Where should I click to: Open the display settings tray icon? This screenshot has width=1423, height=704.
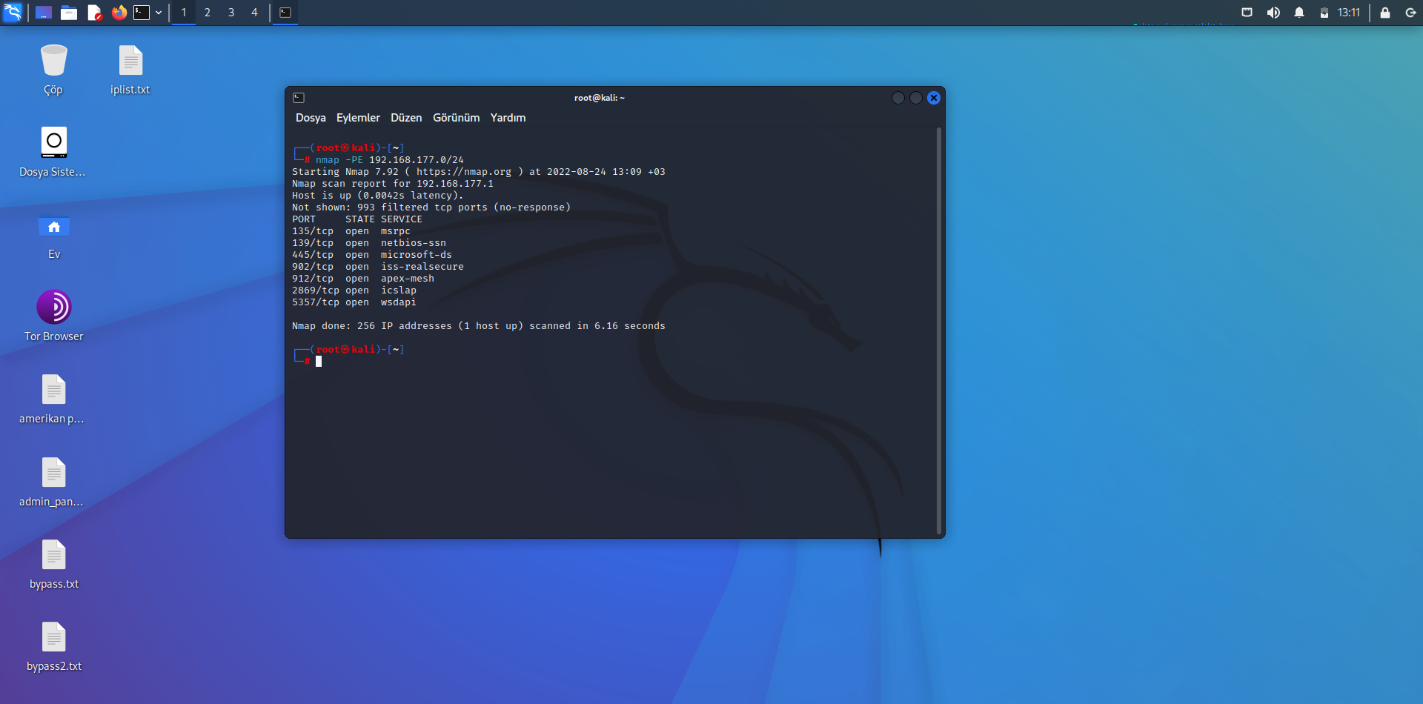(1247, 13)
